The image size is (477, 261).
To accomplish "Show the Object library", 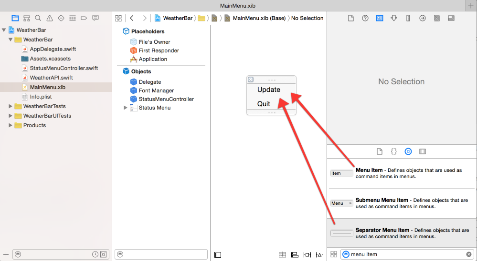I will coord(408,151).
